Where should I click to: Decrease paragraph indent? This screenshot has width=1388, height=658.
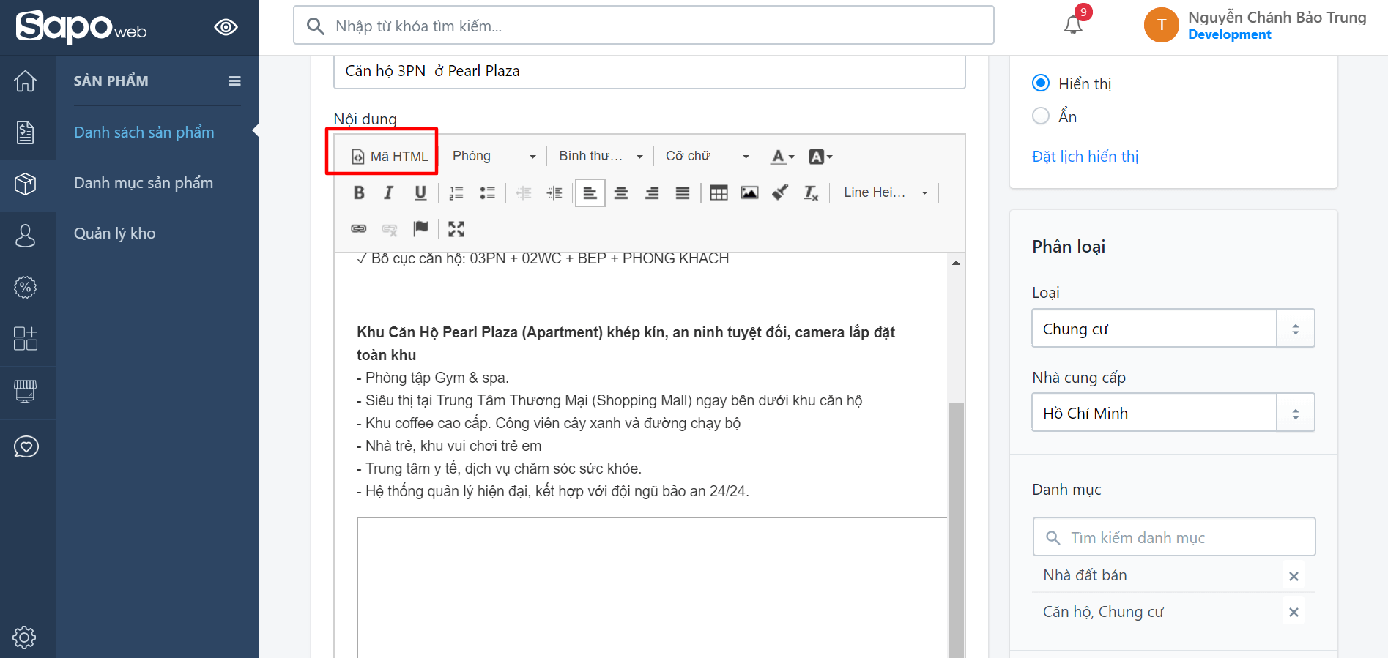[x=524, y=193]
